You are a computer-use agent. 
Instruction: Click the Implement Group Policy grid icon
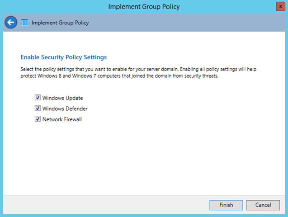pyautogui.click(x=24, y=23)
